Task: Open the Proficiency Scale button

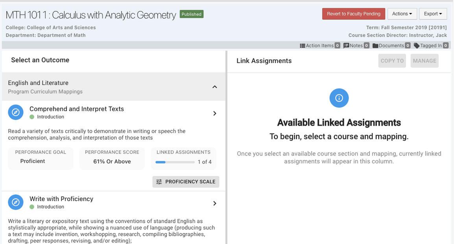Action: pos(186,182)
